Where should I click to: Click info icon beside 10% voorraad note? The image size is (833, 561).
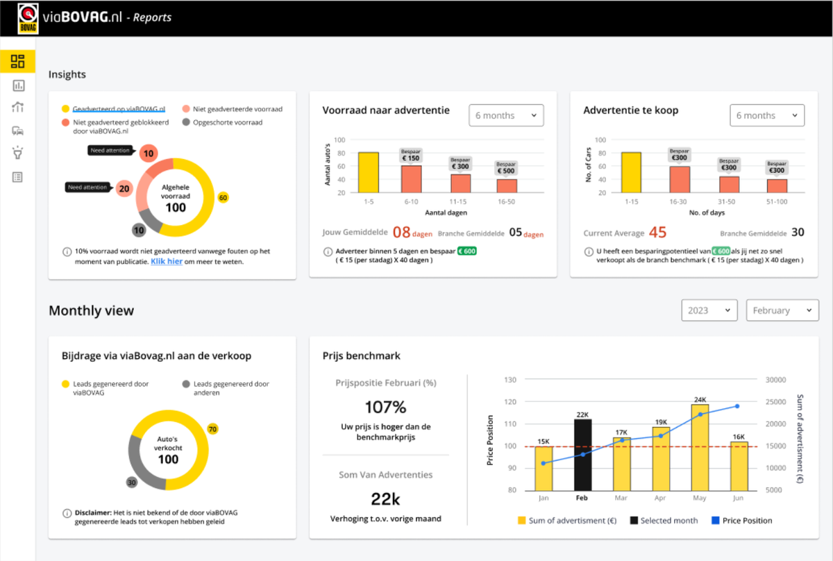click(67, 251)
